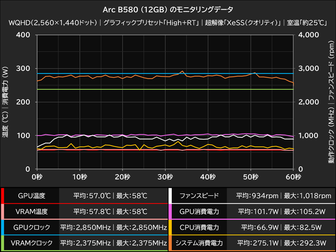
Task: Click the value "平均:275.1W|最大:292.3W"
Action: pyautogui.click(x=281, y=243)
